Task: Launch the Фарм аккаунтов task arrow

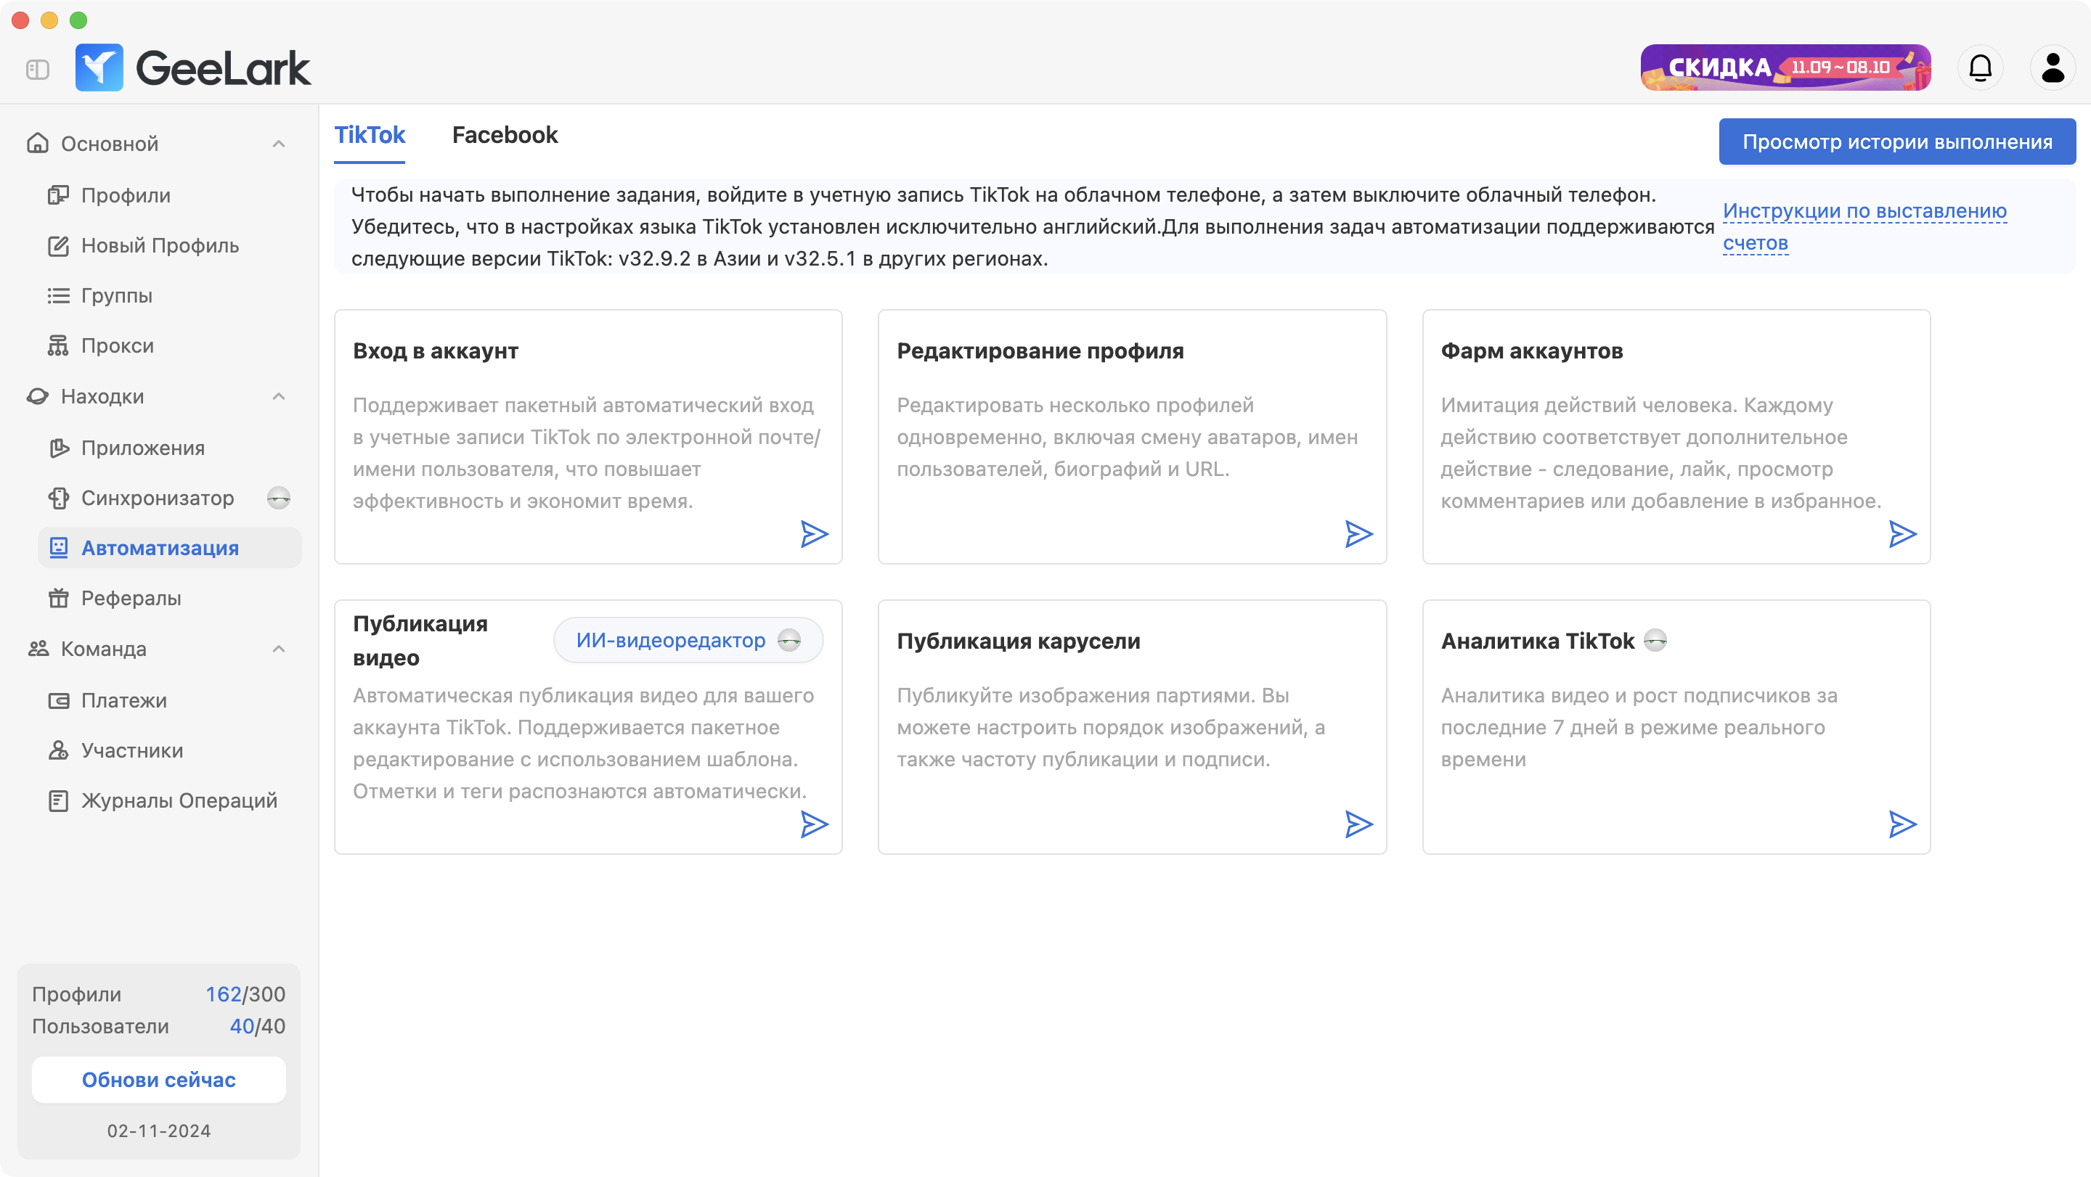Action: pos(1903,534)
